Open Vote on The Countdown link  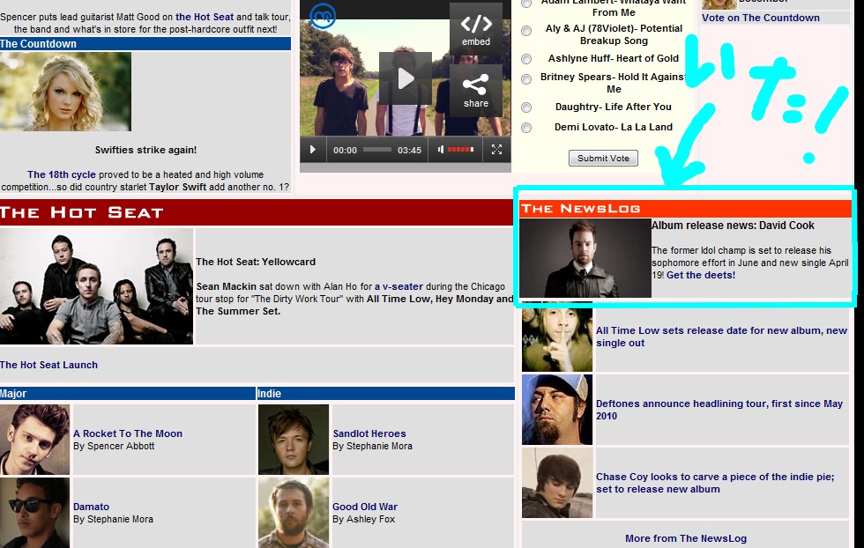pos(760,18)
